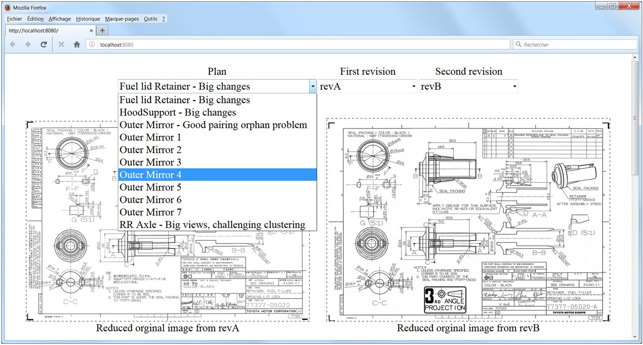Image resolution: width=643 pixels, height=345 pixels.
Task: Click the 'Plan' heading text
Action: pyautogui.click(x=217, y=71)
